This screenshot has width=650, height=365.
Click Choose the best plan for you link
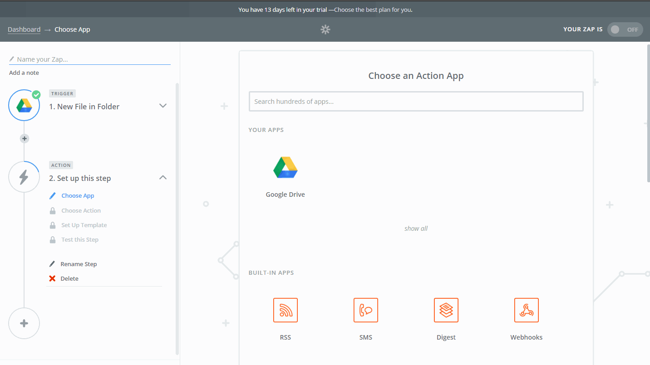[373, 10]
